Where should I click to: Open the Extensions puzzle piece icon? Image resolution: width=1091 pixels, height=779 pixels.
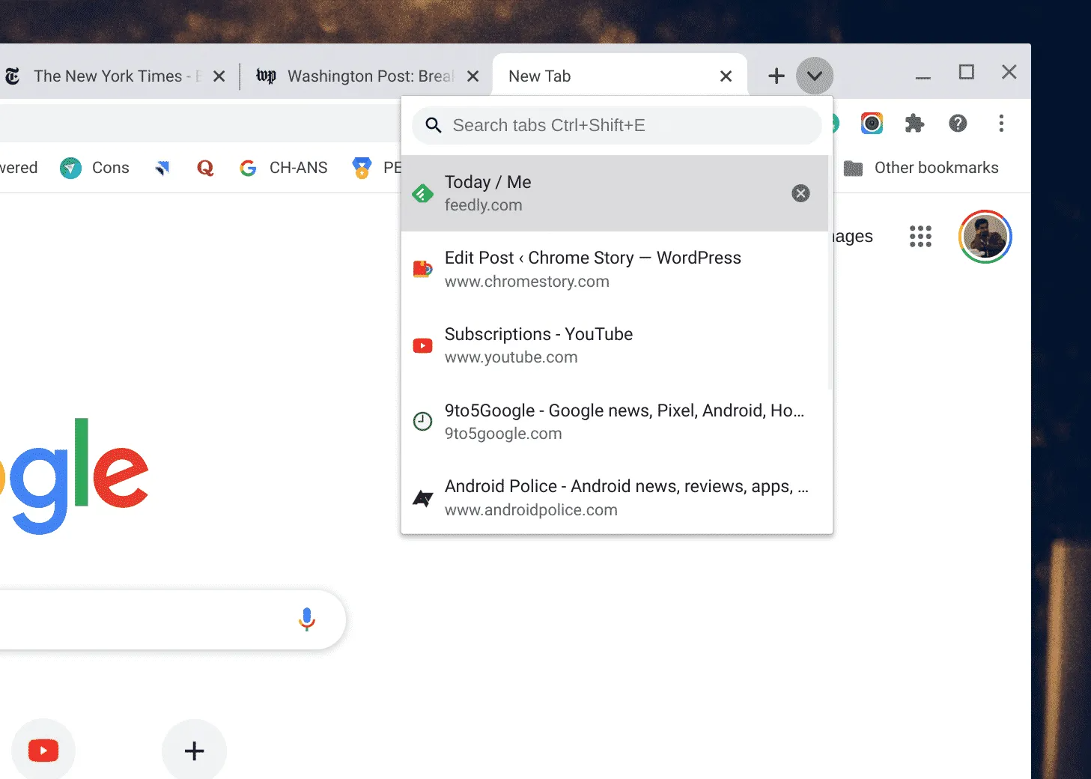[x=914, y=123]
